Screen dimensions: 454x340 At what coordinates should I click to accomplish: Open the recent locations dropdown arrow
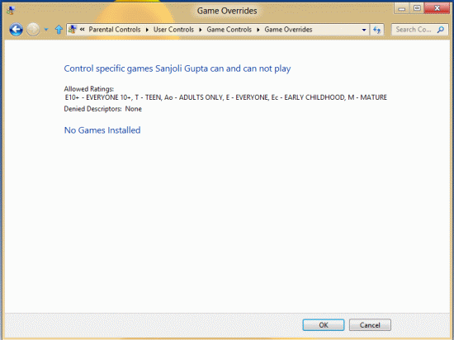tap(46, 30)
